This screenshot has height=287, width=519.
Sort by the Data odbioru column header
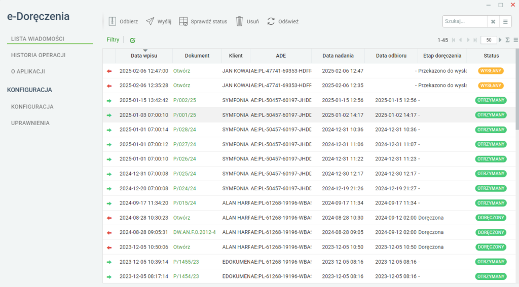coord(391,56)
